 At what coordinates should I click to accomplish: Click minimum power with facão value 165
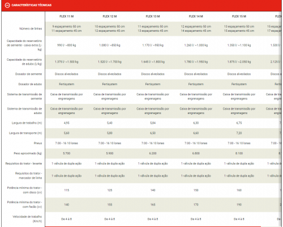pos(153,204)
